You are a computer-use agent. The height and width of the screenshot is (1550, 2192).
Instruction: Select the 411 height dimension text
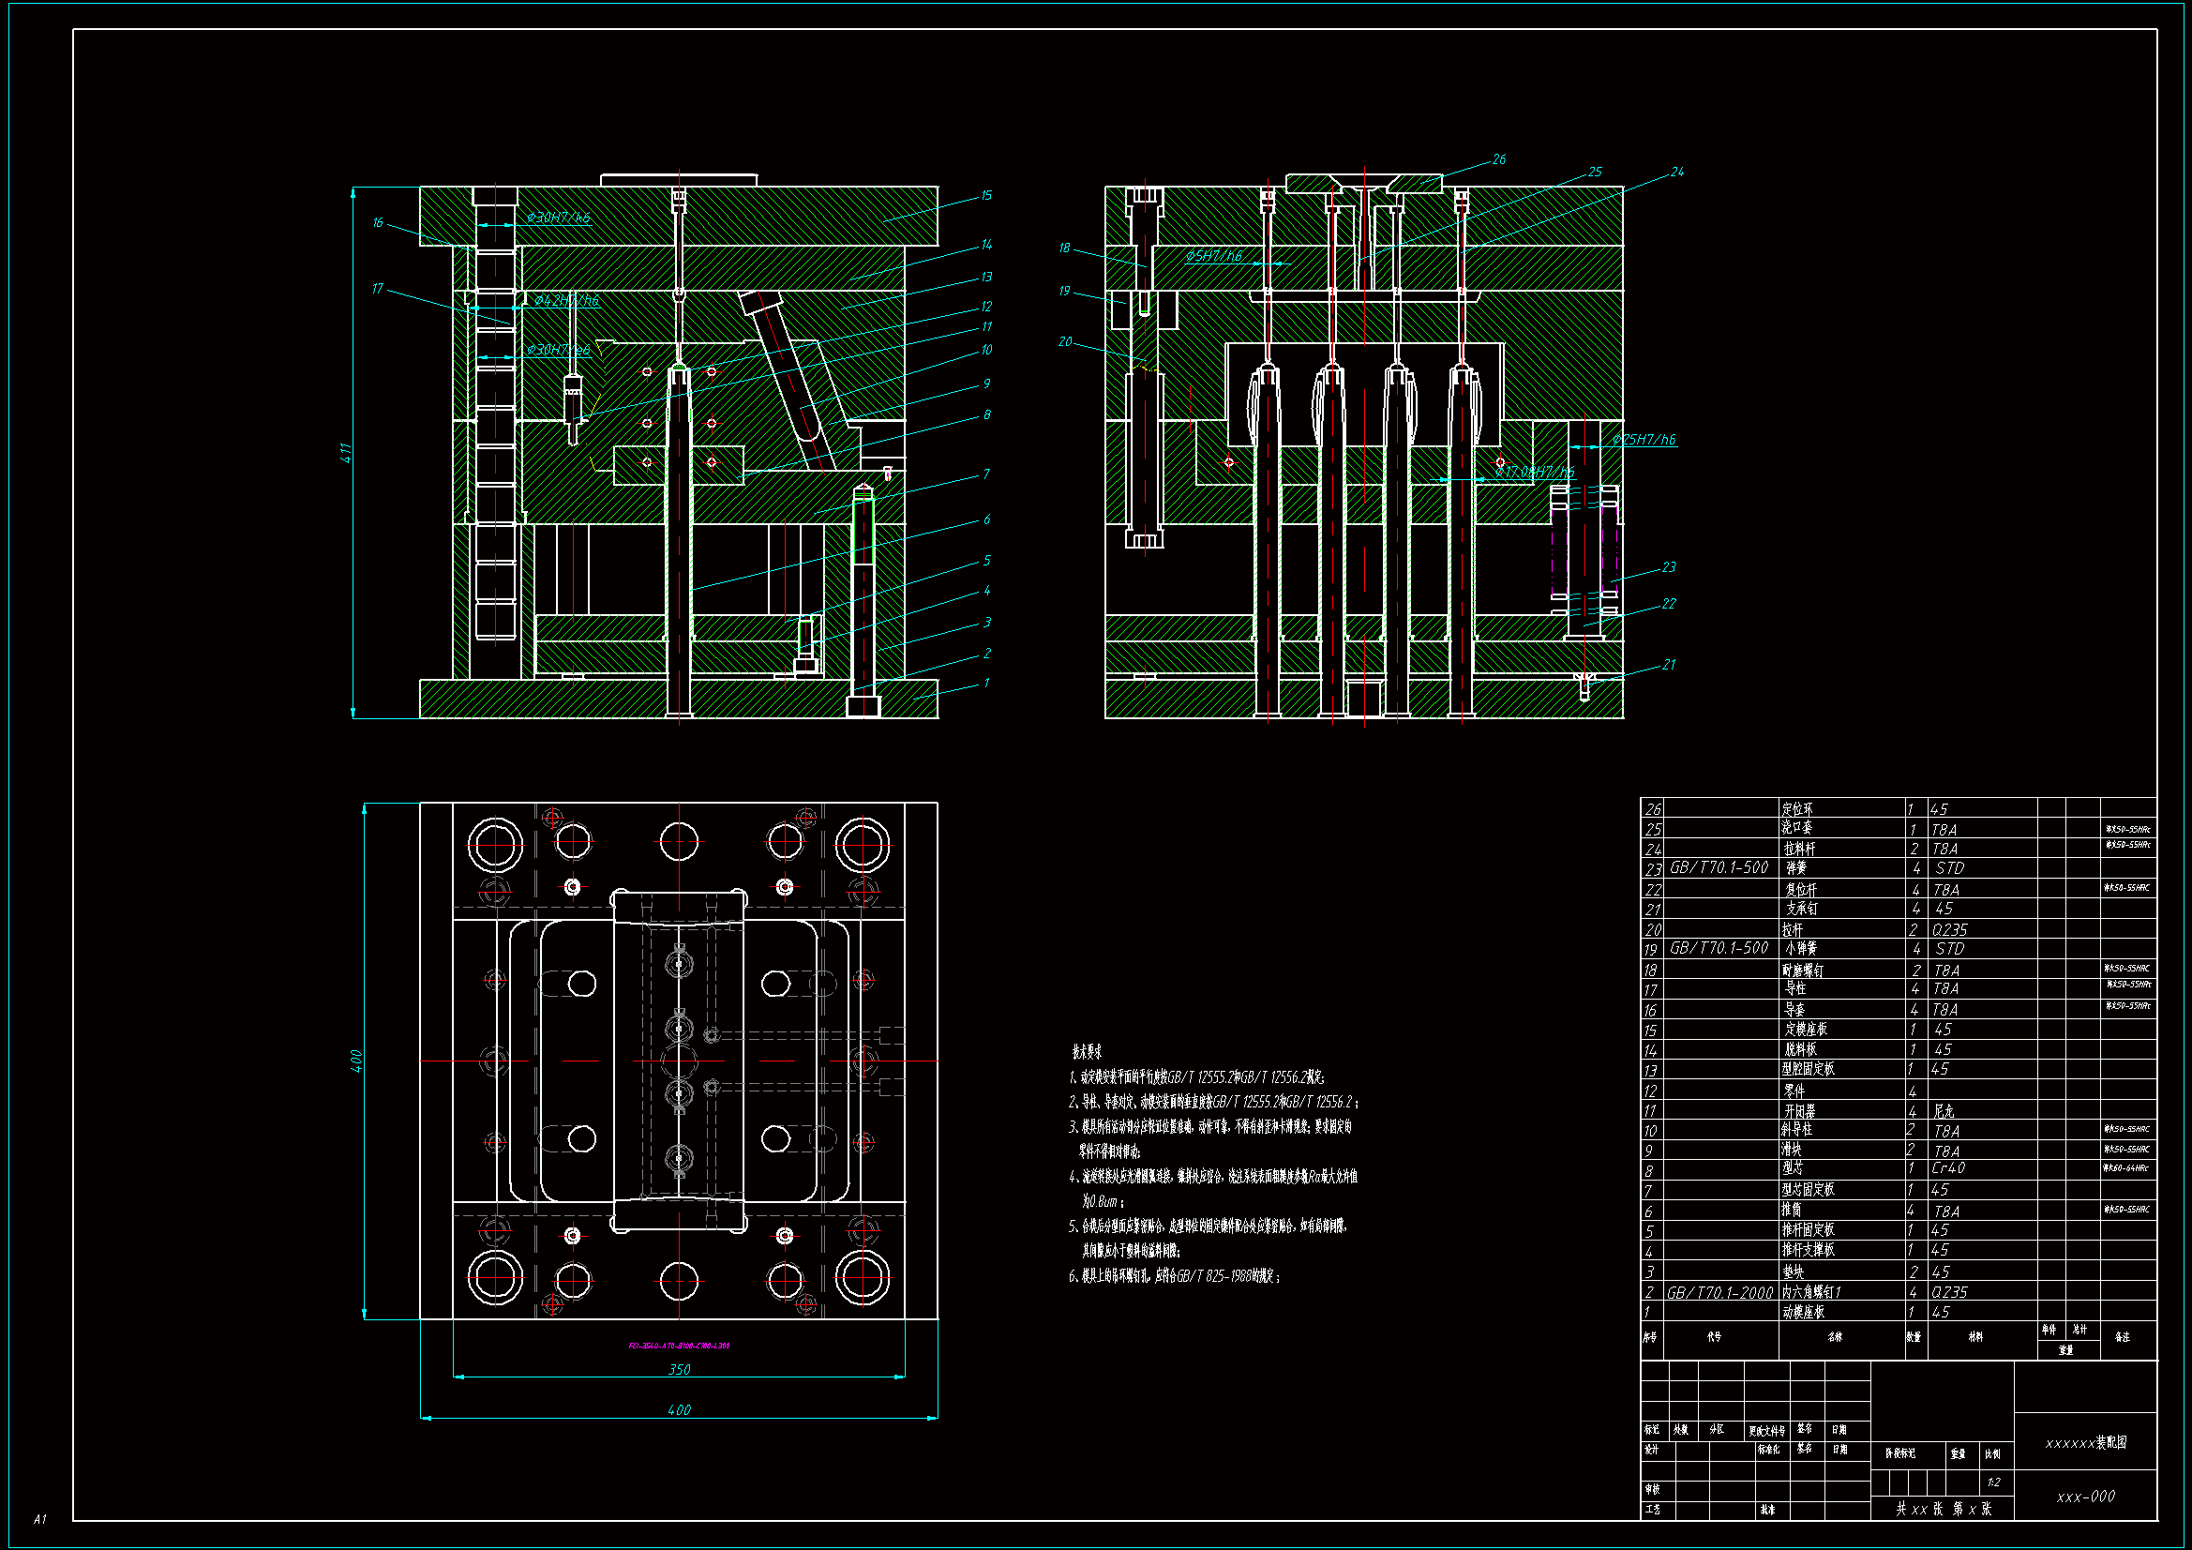[347, 454]
